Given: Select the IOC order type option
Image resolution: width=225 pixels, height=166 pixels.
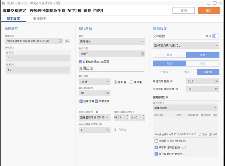Looking at the screenshot, I should [x=202, y=63].
